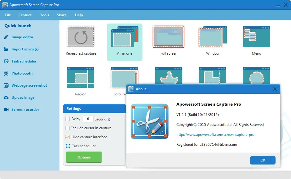Image resolution: width=291 pixels, height=179 pixels.
Task: Click the Screen recorder camcorder icon
Action: tap(6, 110)
